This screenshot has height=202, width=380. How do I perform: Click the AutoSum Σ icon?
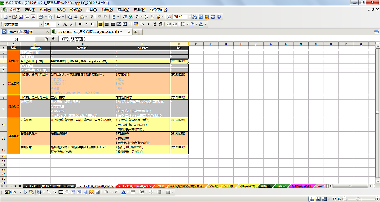pos(137,17)
